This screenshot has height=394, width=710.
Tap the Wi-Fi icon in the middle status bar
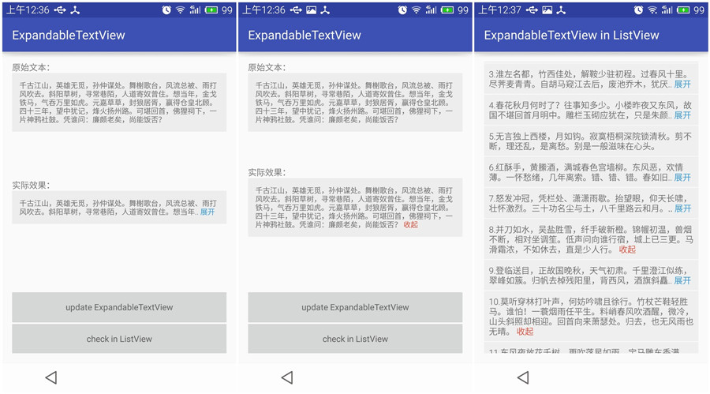point(416,10)
